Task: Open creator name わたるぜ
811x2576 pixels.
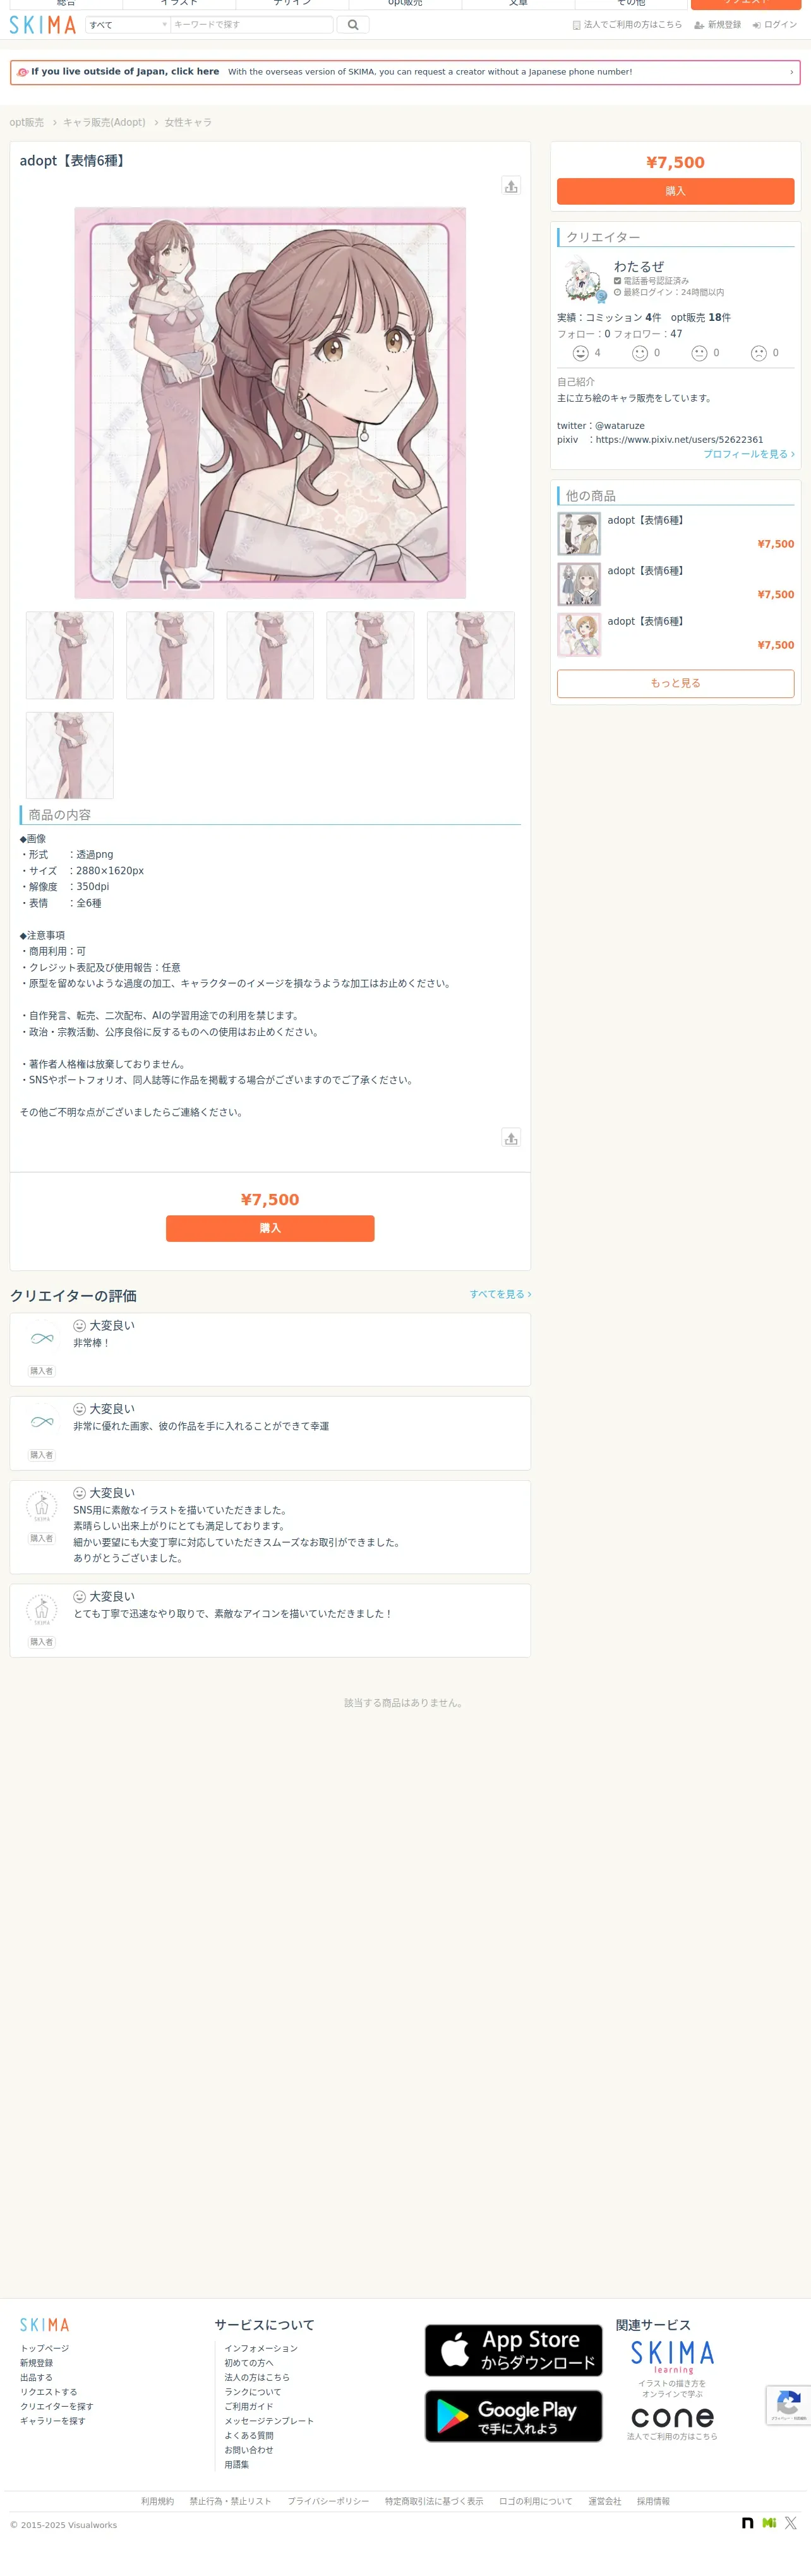Action: 639,266
